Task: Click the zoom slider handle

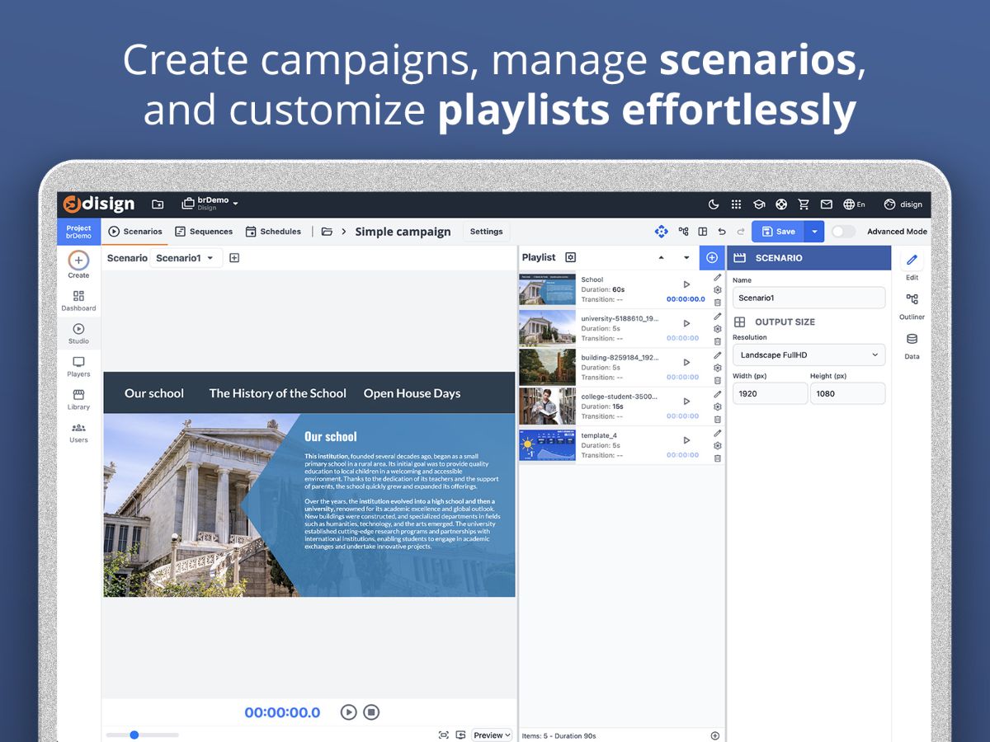Action: pyautogui.click(x=134, y=735)
